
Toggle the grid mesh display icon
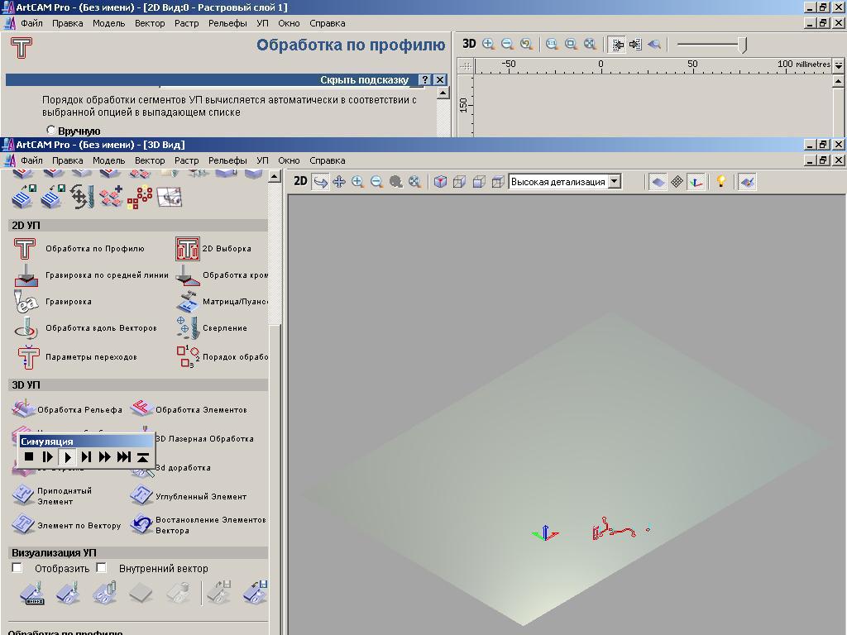coord(677,182)
